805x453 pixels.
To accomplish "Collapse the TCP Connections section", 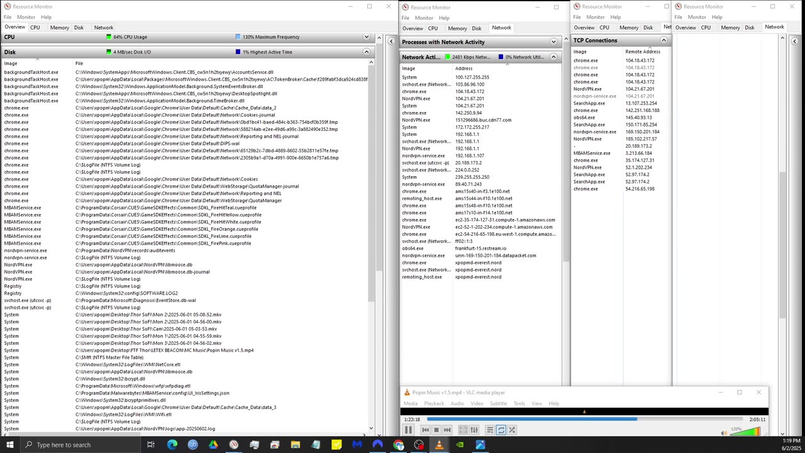I will 663,40.
